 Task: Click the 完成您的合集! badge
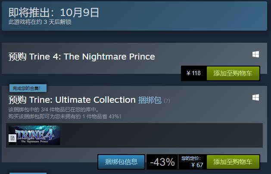pos(28,89)
